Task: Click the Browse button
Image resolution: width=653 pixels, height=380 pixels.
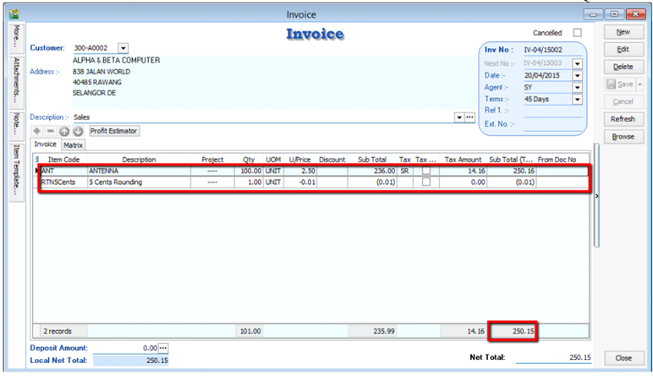Action: click(623, 137)
